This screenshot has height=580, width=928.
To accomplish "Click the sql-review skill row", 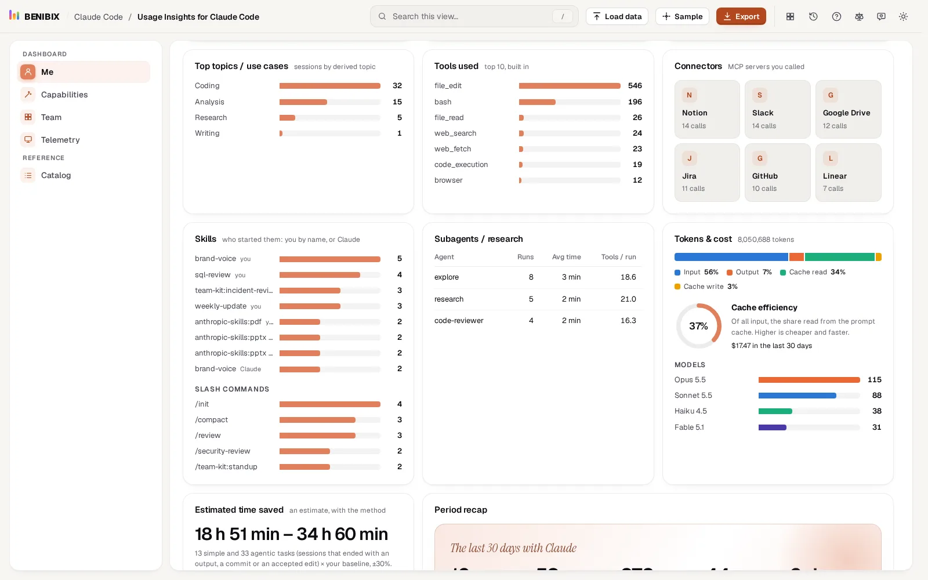I will pyautogui.click(x=298, y=275).
